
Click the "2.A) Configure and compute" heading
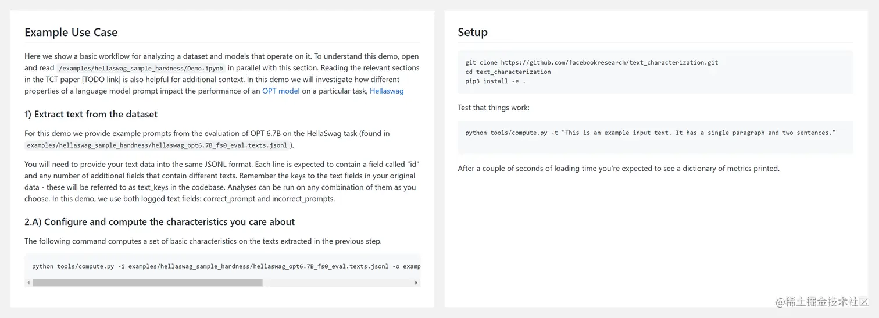(159, 221)
